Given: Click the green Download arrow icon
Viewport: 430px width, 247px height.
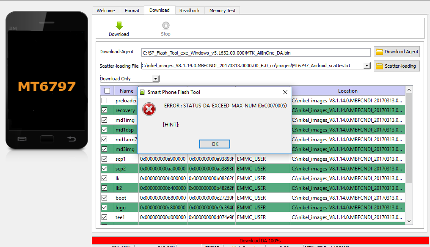Looking at the screenshot, I should point(119,26).
